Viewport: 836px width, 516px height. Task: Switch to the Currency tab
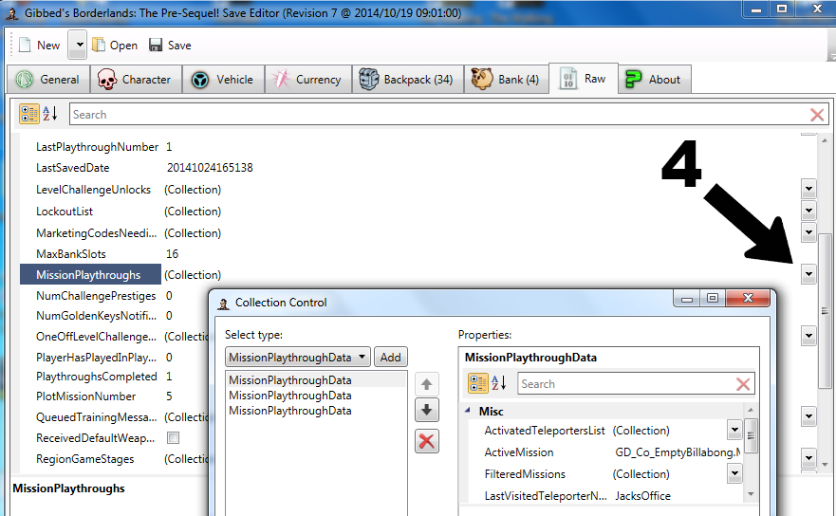(x=308, y=80)
